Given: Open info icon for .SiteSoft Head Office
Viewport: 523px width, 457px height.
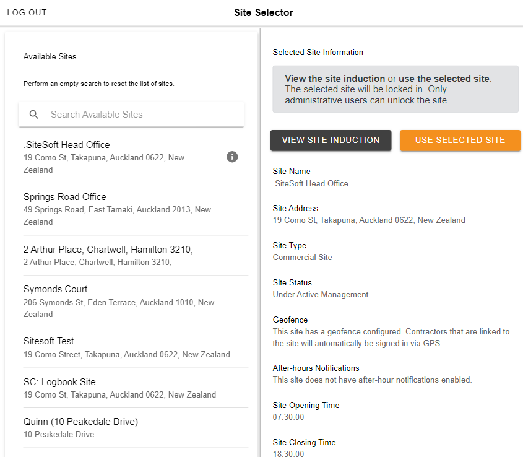Looking at the screenshot, I should (232, 157).
